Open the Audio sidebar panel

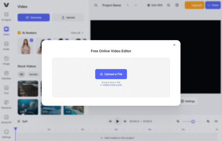coord(6,46)
